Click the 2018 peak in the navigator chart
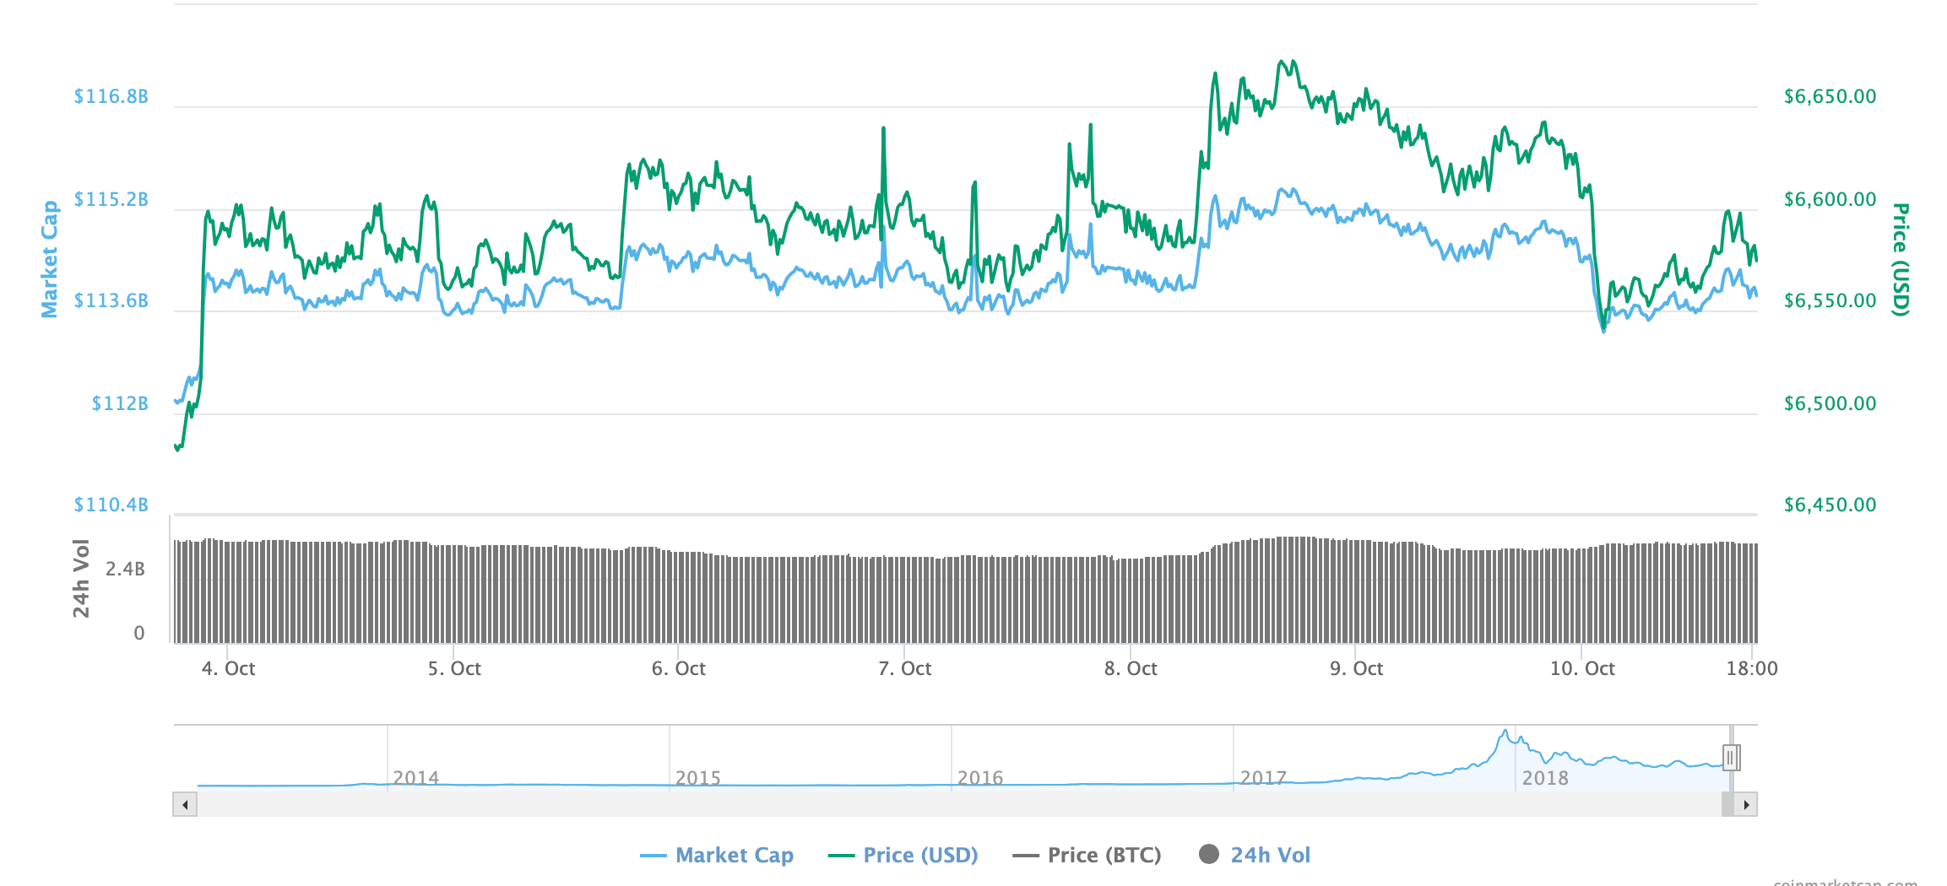This screenshot has width=1947, height=886. [1505, 732]
